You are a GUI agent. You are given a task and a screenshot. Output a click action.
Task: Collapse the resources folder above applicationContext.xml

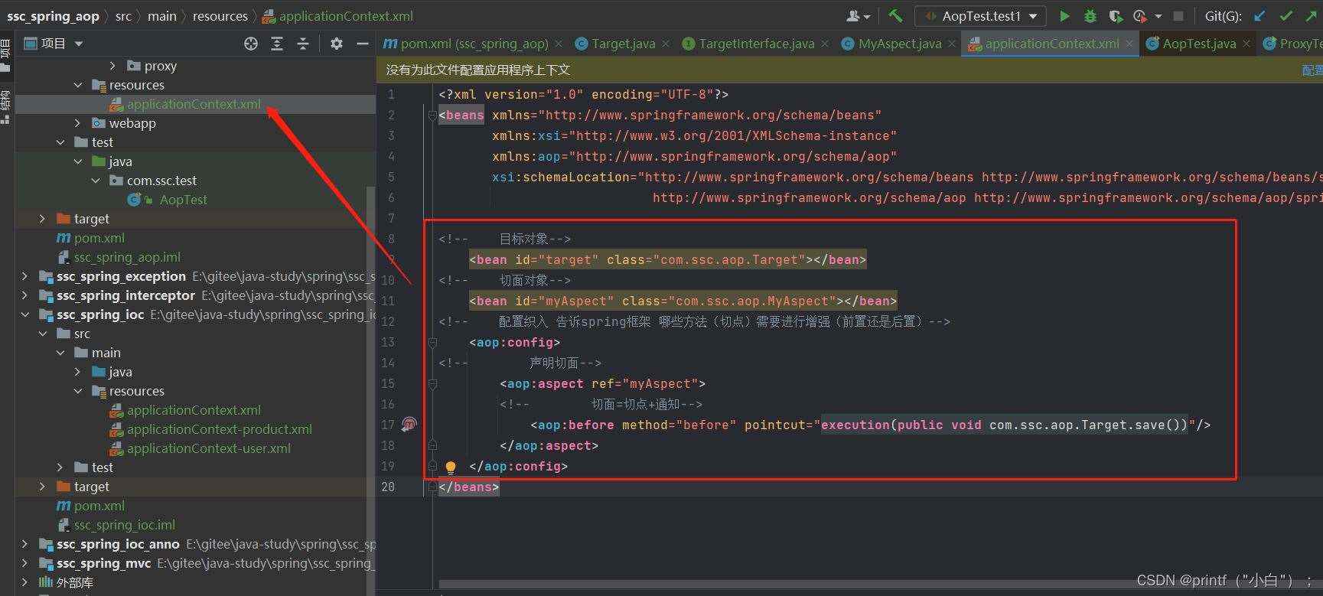(78, 85)
